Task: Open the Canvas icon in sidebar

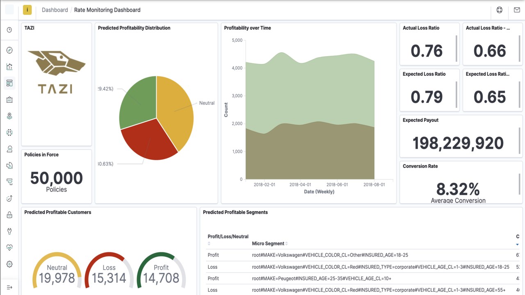Action: [9, 100]
